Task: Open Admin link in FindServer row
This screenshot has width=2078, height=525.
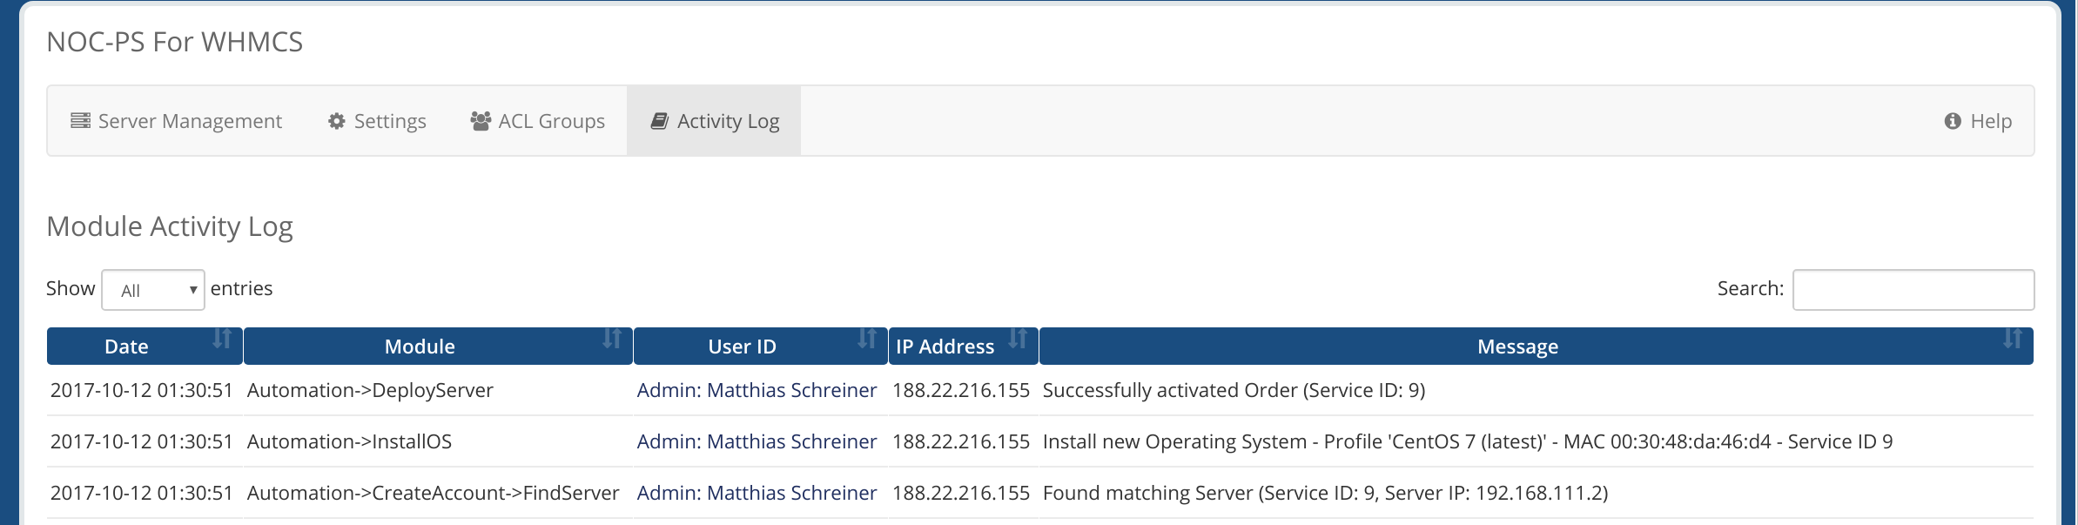Action: coord(757,493)
